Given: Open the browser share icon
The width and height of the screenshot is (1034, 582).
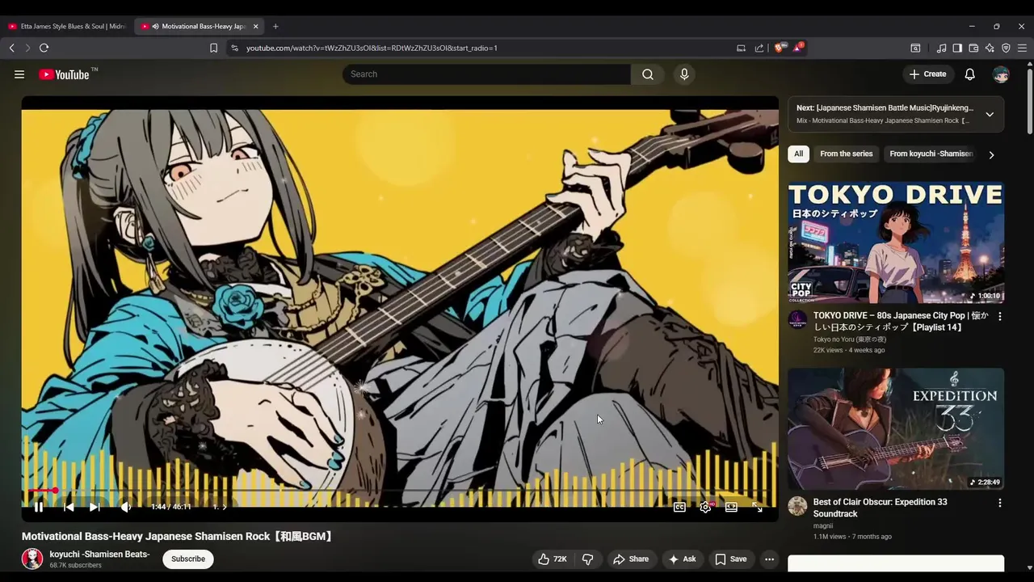Looking at the screenshot, I should tap(759, 48).
